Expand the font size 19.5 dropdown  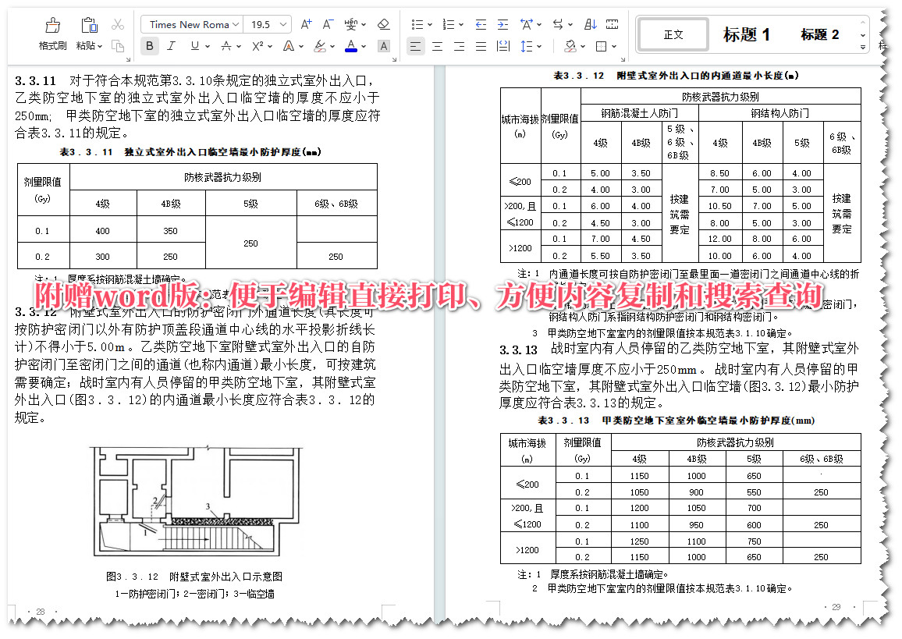point(283,24)
